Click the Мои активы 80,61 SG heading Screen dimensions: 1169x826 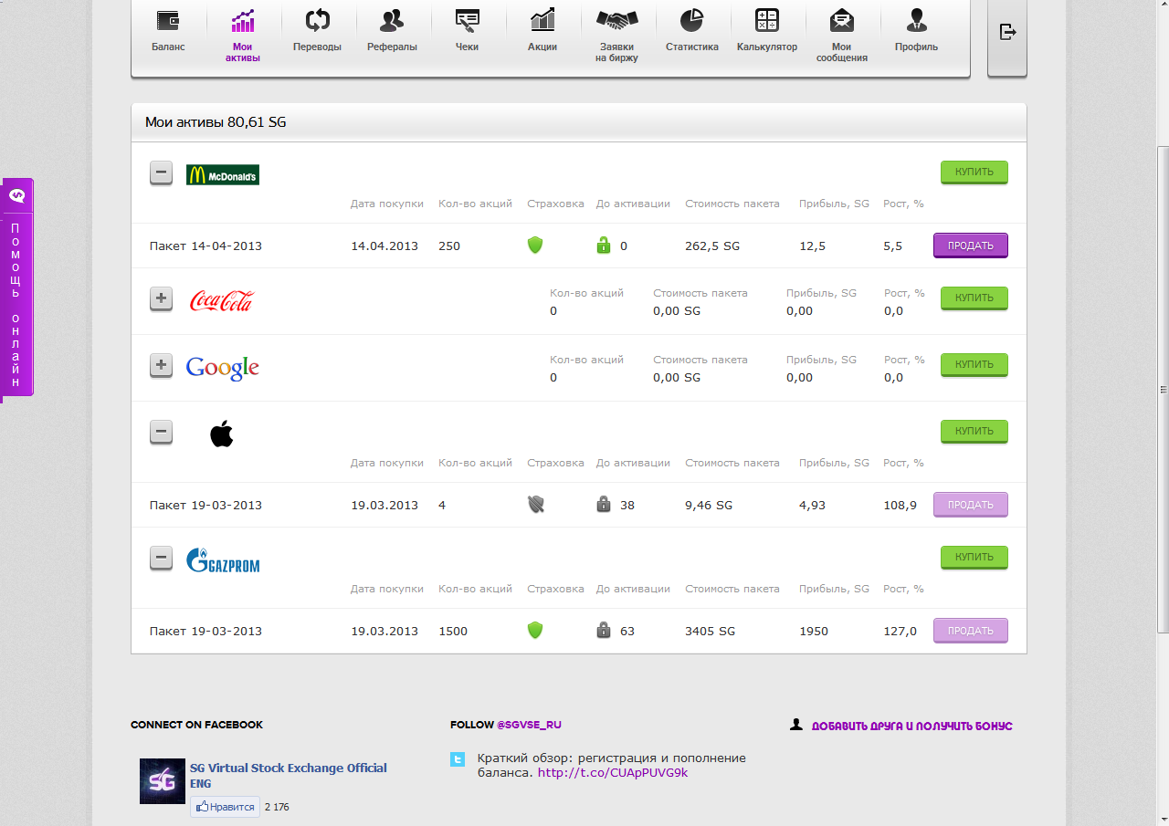[x=216, y=121]
